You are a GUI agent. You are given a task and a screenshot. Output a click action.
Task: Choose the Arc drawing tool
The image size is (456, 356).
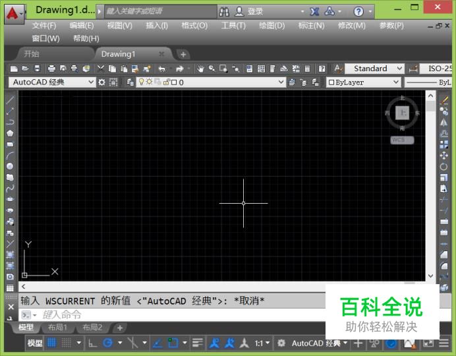click(x=10, y=155)
